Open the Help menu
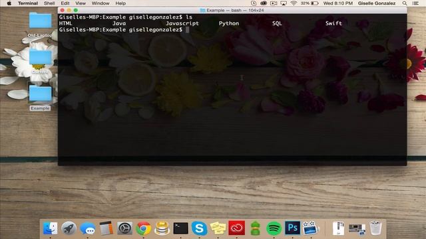 coord(120,3)
